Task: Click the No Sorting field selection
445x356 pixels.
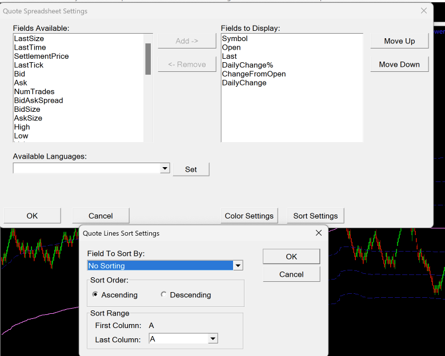Action: point(161,266)
